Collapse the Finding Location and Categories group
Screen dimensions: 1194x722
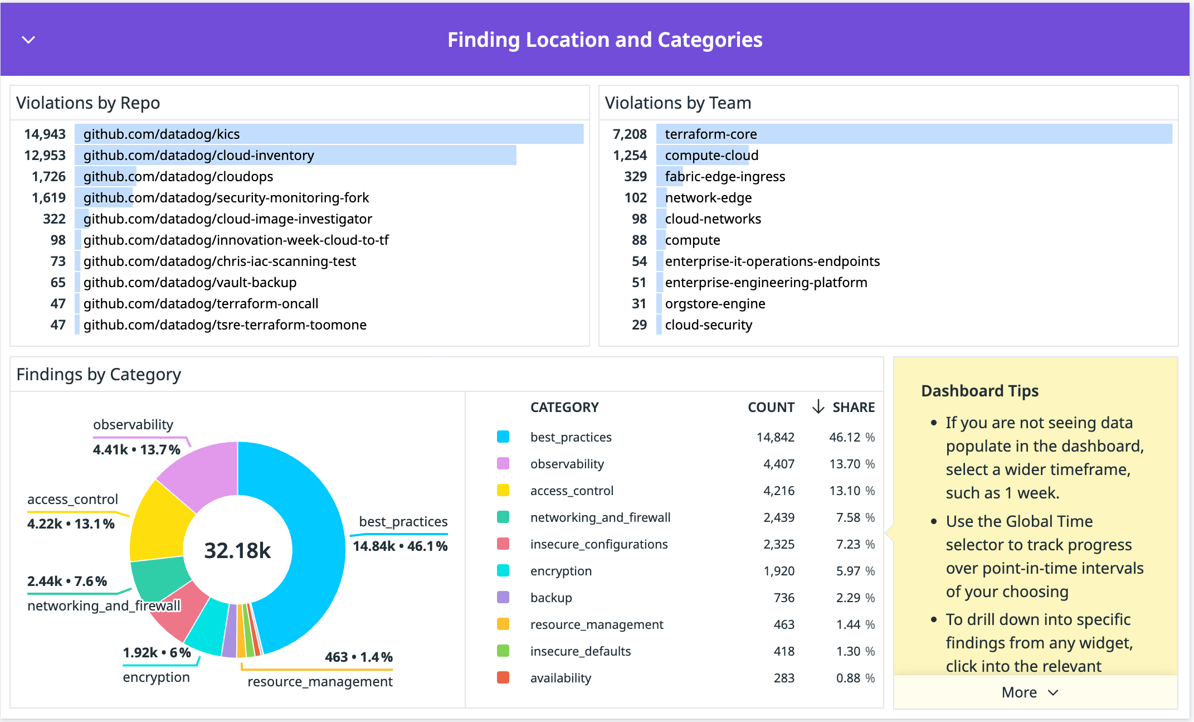28,40
